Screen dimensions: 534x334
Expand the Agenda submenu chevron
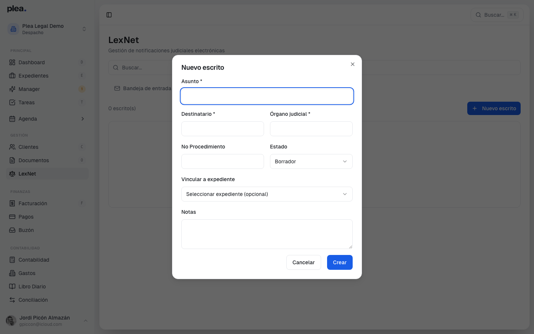[83, 119]
